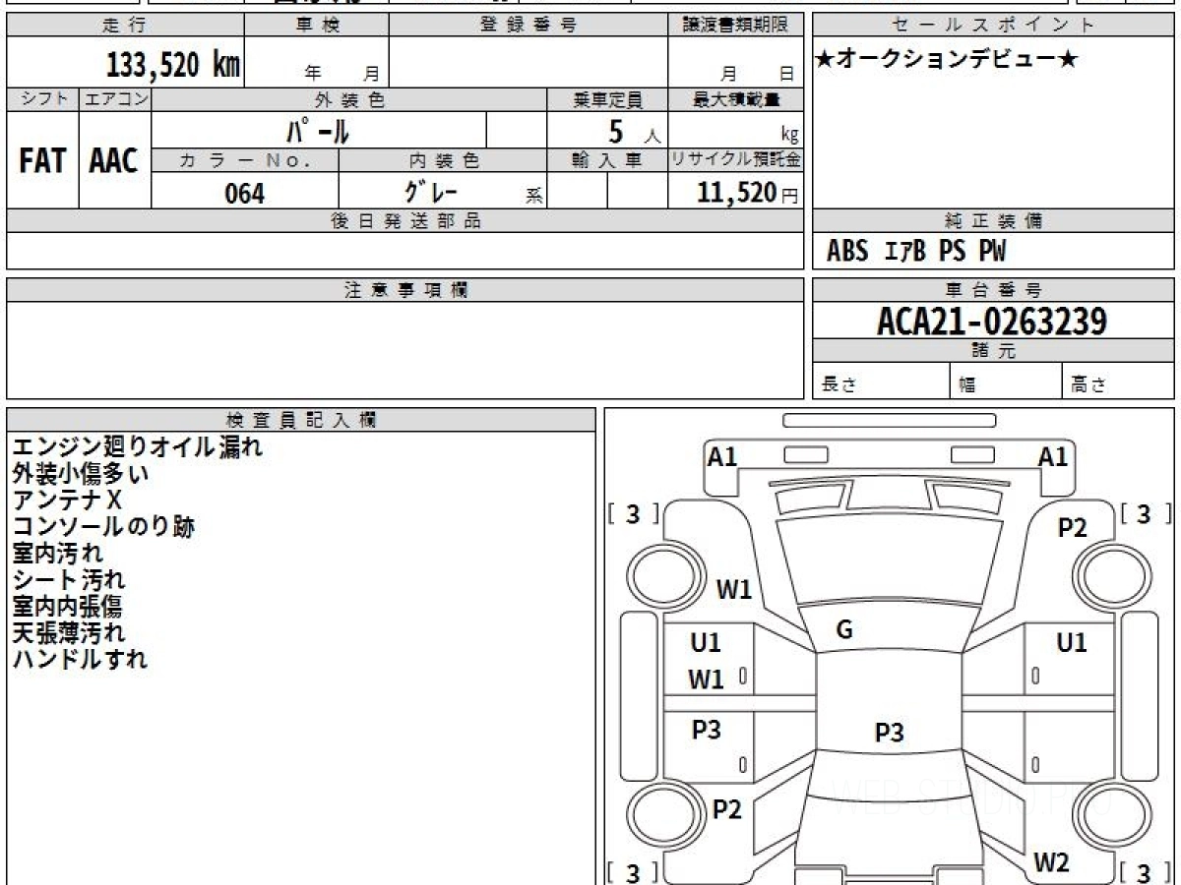This screenshot has width=1181, height=885.
Task: Click the 高さ dimension label
Action: (x=1089, y=386)
